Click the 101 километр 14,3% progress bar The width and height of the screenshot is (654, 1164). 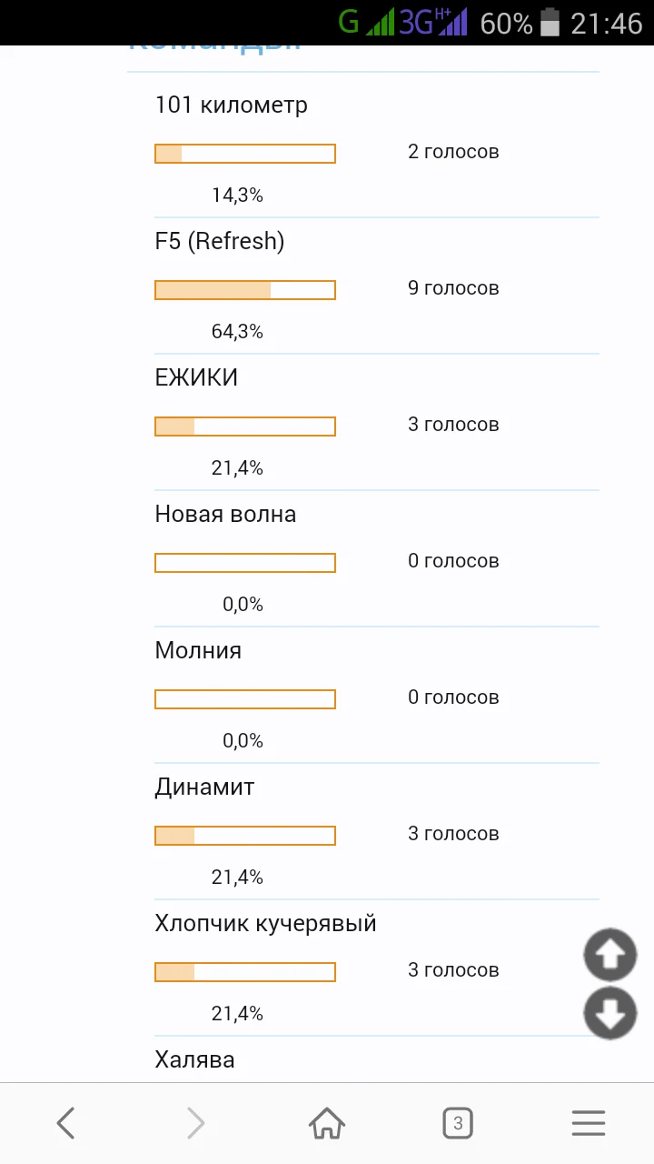(245, 154)
